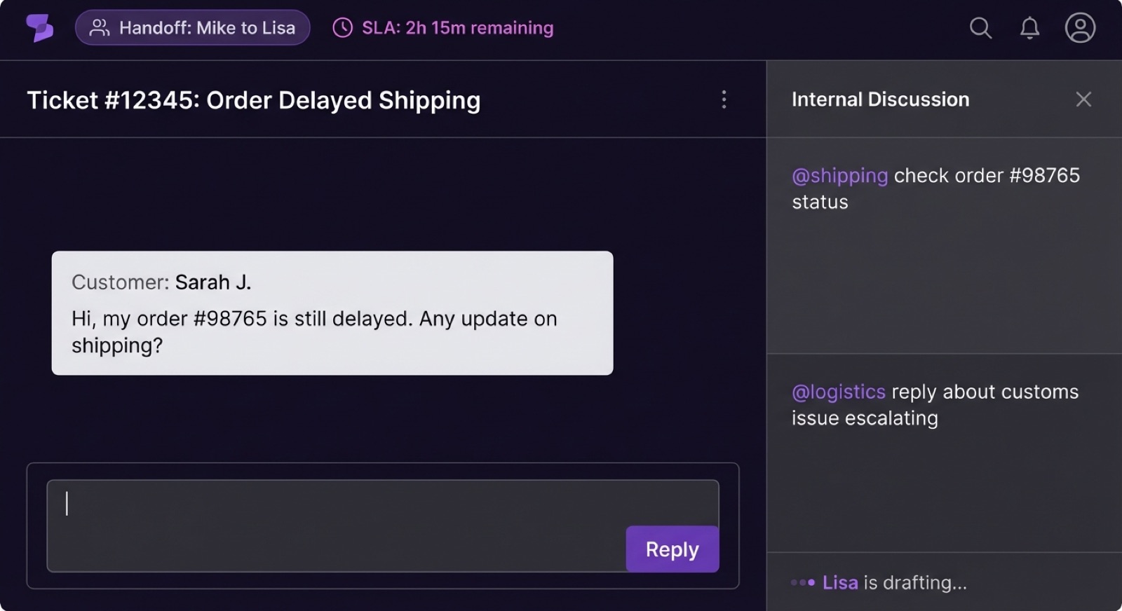
Task: Click Sarah's delayed order message text
Action: point(314,331)
